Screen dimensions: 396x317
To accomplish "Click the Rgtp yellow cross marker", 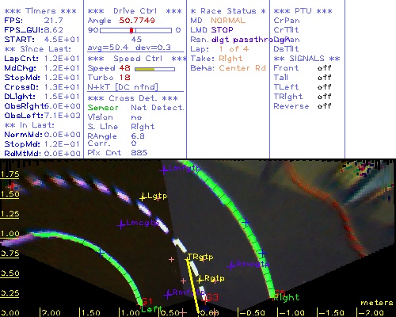I will (x=200, y=279).
